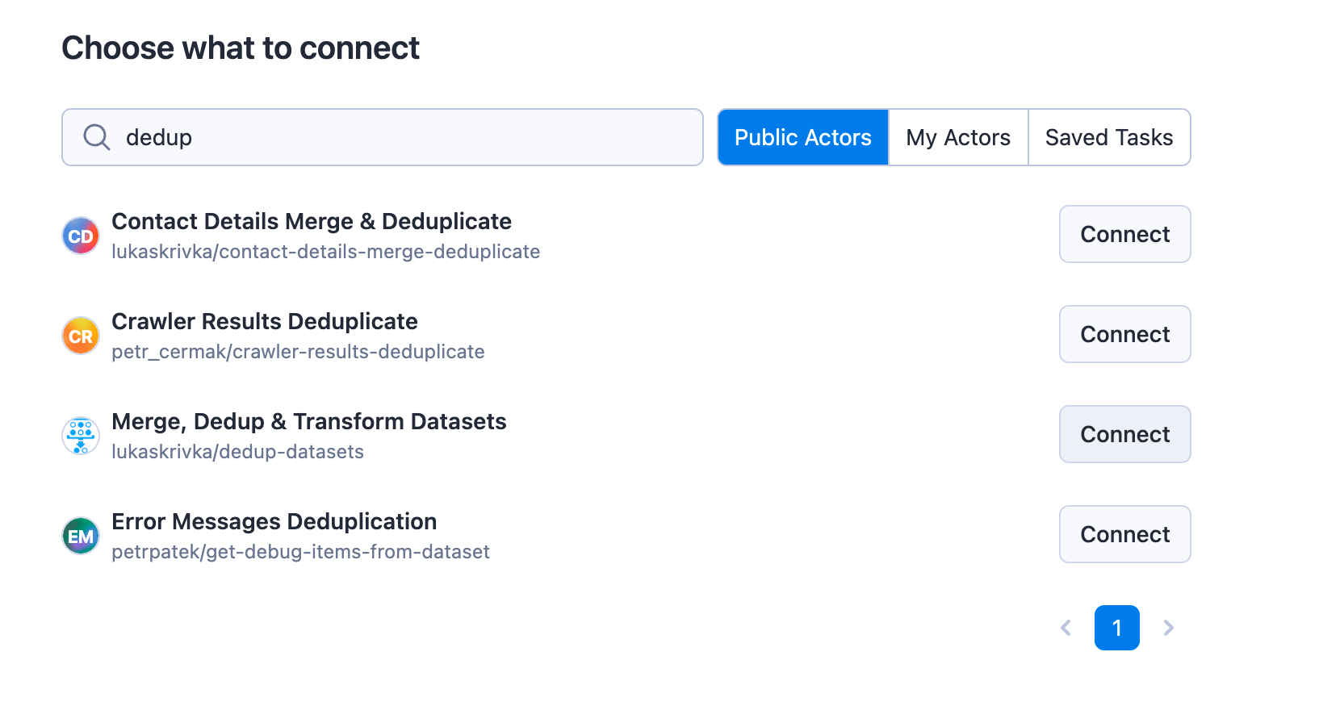Click the EM avatar for Error Messages Deduplication
This screenshot has width=1319, height=702.
click(x=81, y=536)
